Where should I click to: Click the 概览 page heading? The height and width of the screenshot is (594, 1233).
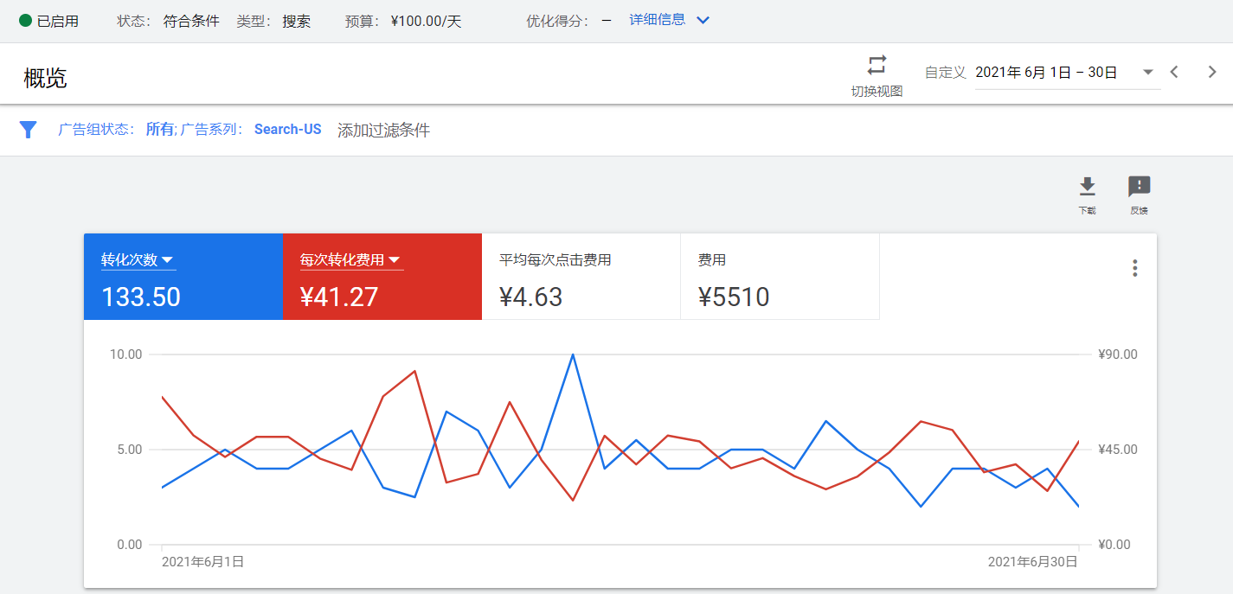tap(45, 79)
